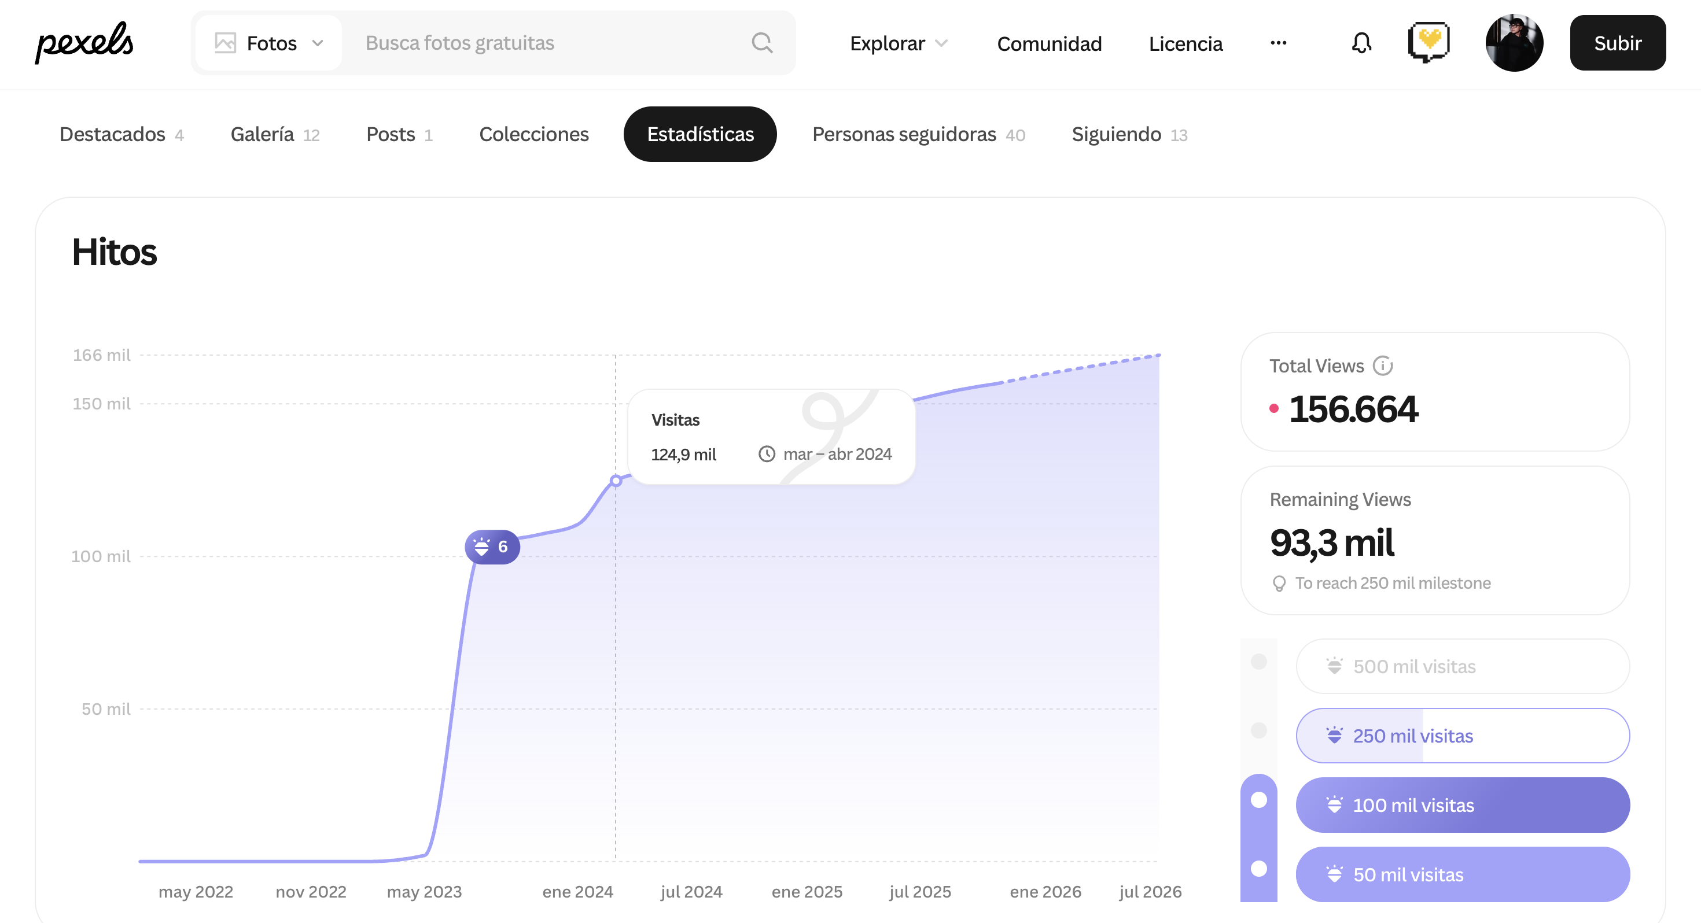Open the Licencia link
This screenshot has height=923, width=1701.
point(1185,43)
